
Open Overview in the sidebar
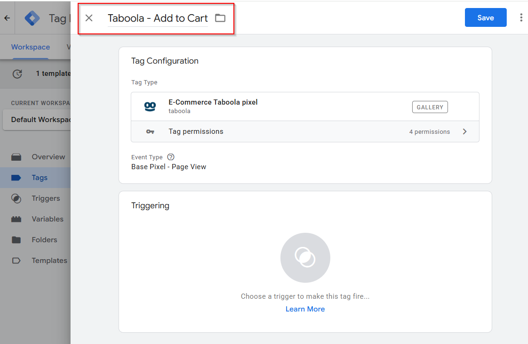coord(35,157)
